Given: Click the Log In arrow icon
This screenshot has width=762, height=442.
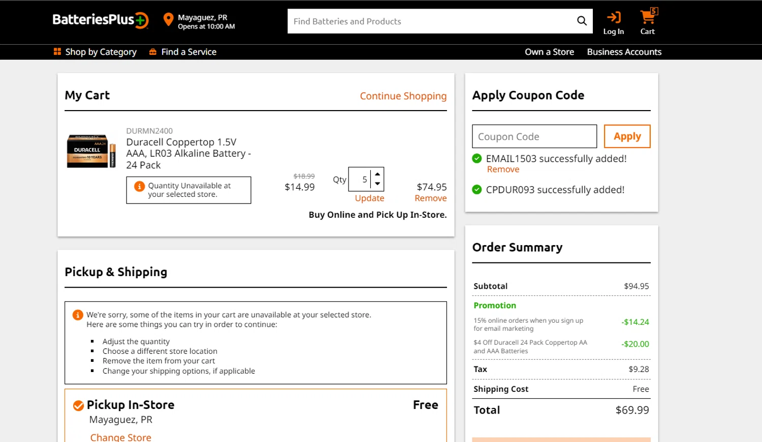Looking at the screenshot, I should [614, 17].
